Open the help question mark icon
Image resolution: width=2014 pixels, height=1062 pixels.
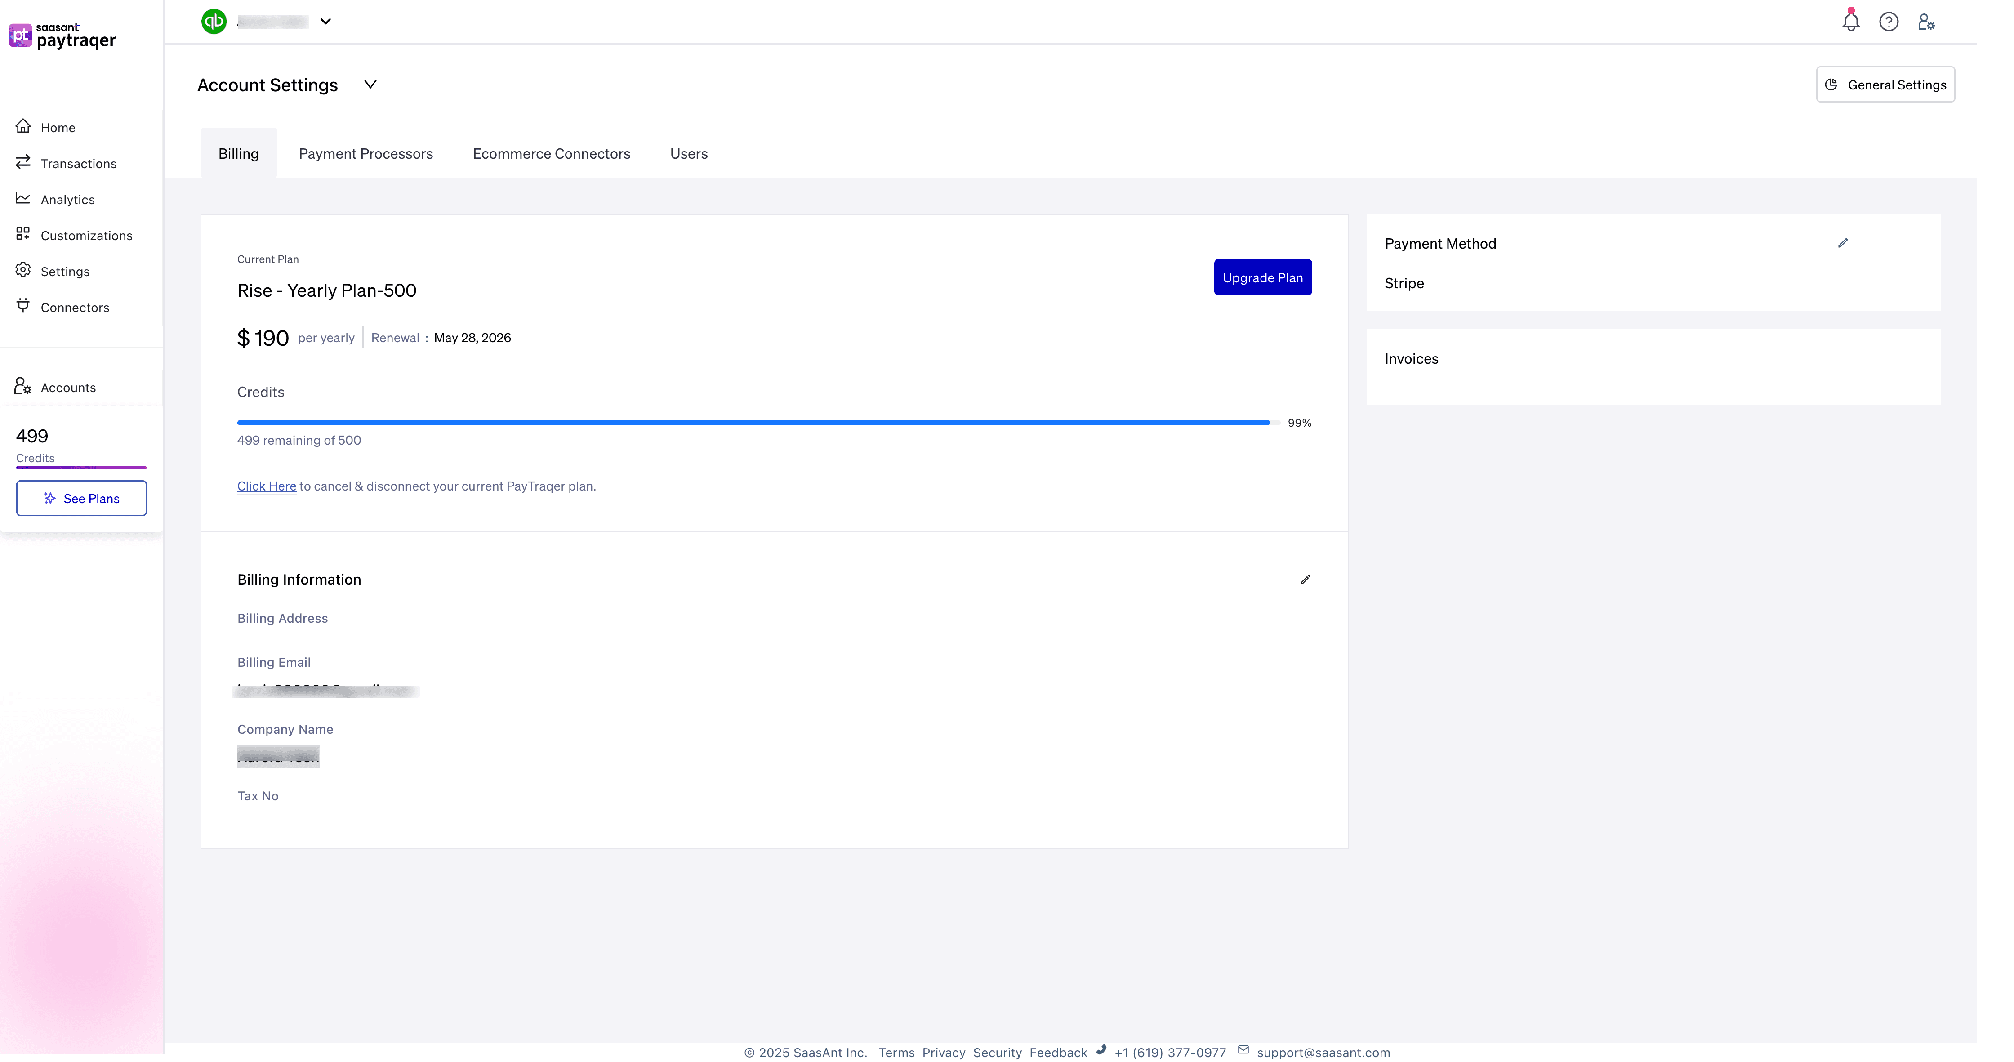click(1889, 21)
